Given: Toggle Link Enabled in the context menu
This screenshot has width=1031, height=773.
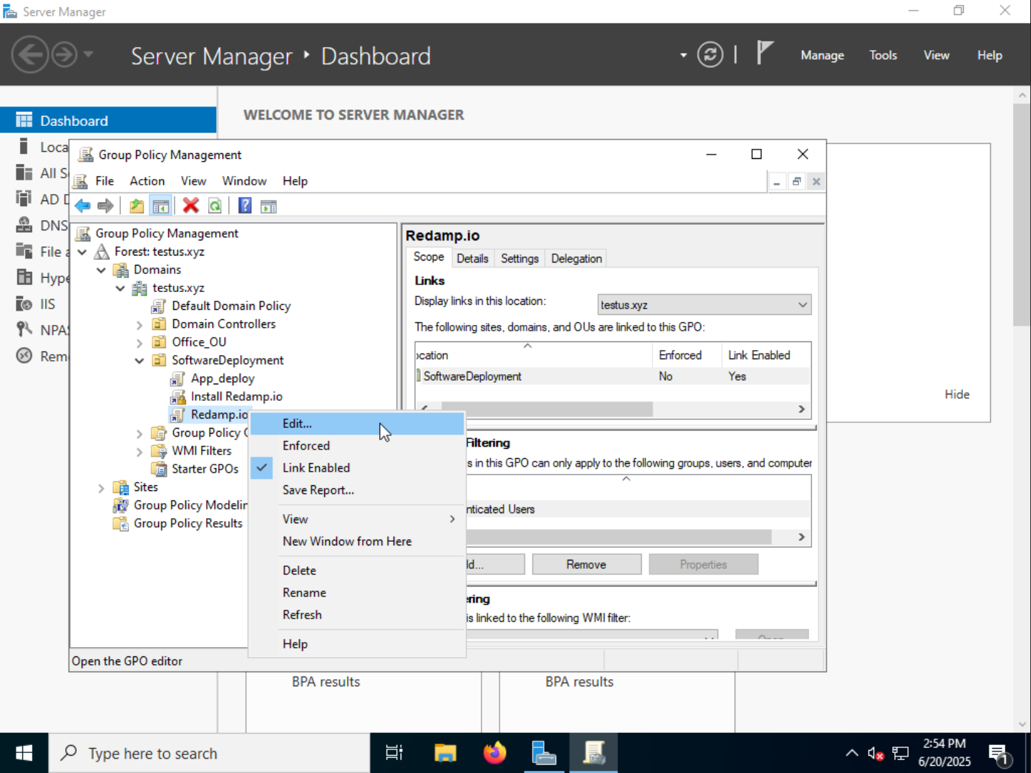Looking at the screenshot, I should point(358,468).
